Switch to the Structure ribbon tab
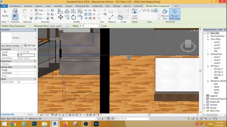 [x=28, y=6]
